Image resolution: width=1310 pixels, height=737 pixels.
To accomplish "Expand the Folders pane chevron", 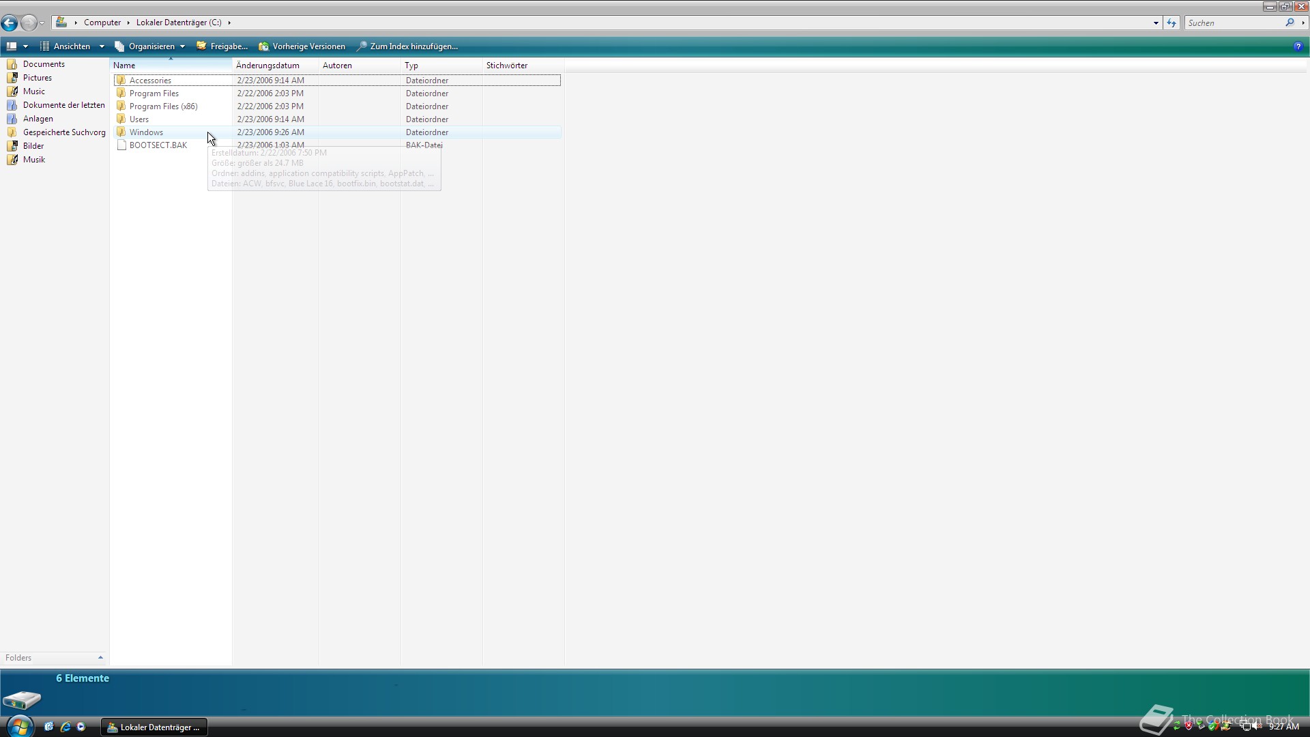I will 100,658.
